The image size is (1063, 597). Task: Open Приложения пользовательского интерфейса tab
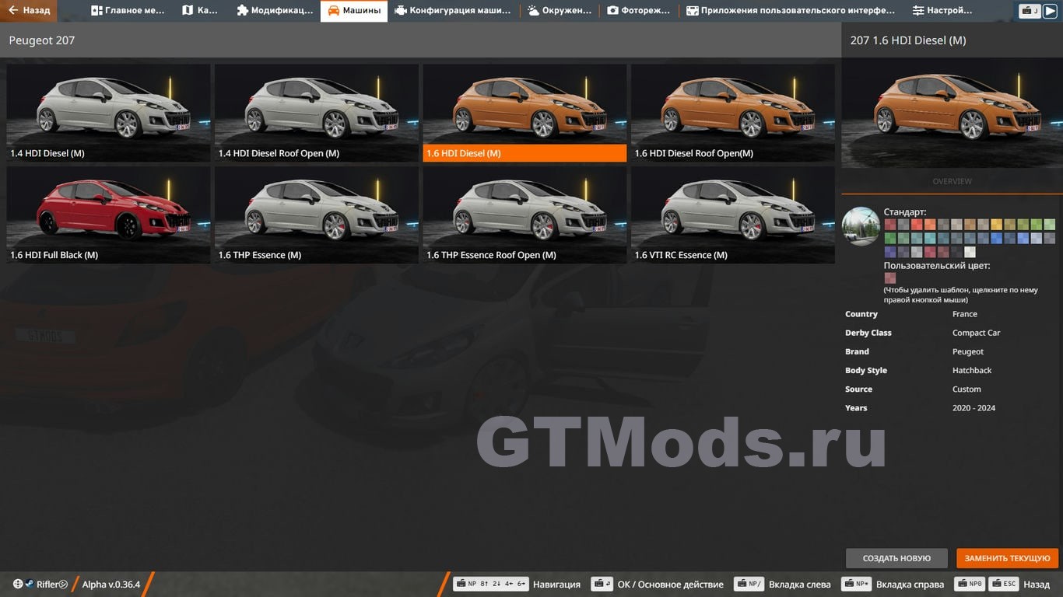[x=790, y=11]
